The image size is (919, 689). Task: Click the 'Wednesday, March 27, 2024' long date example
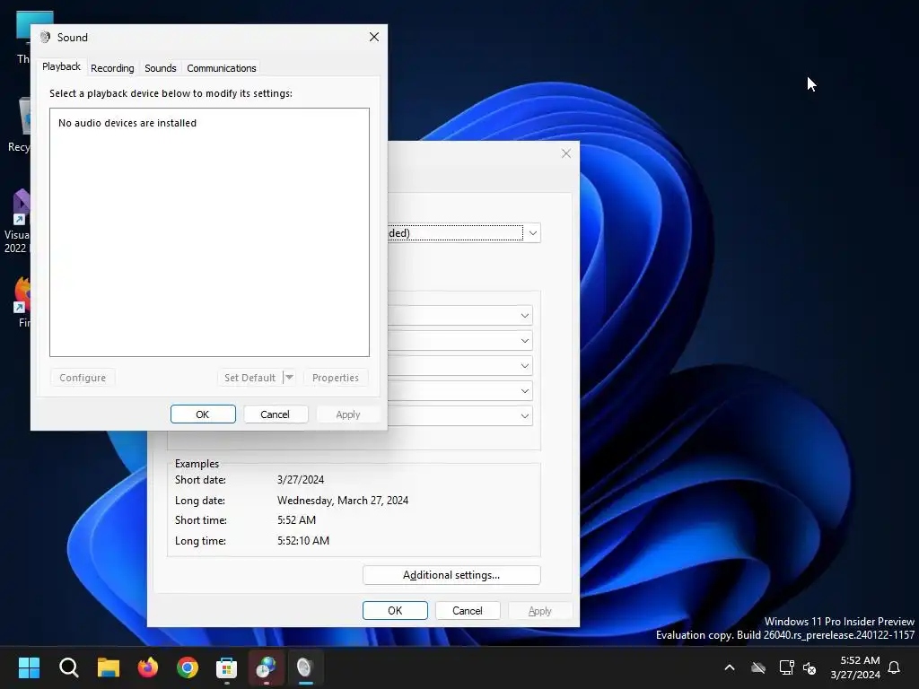click(x=343, y=501)
